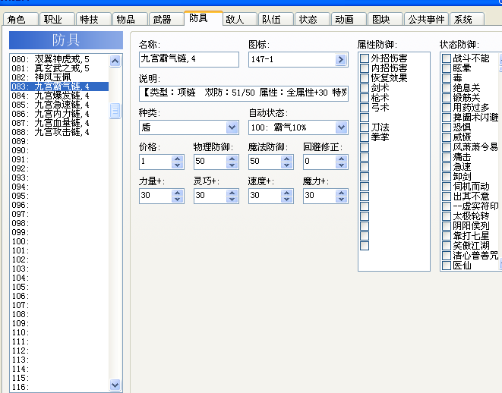Viewport: 502px width, 393px height.
Task: Click the 价格 number field
Action: (156, 162)
